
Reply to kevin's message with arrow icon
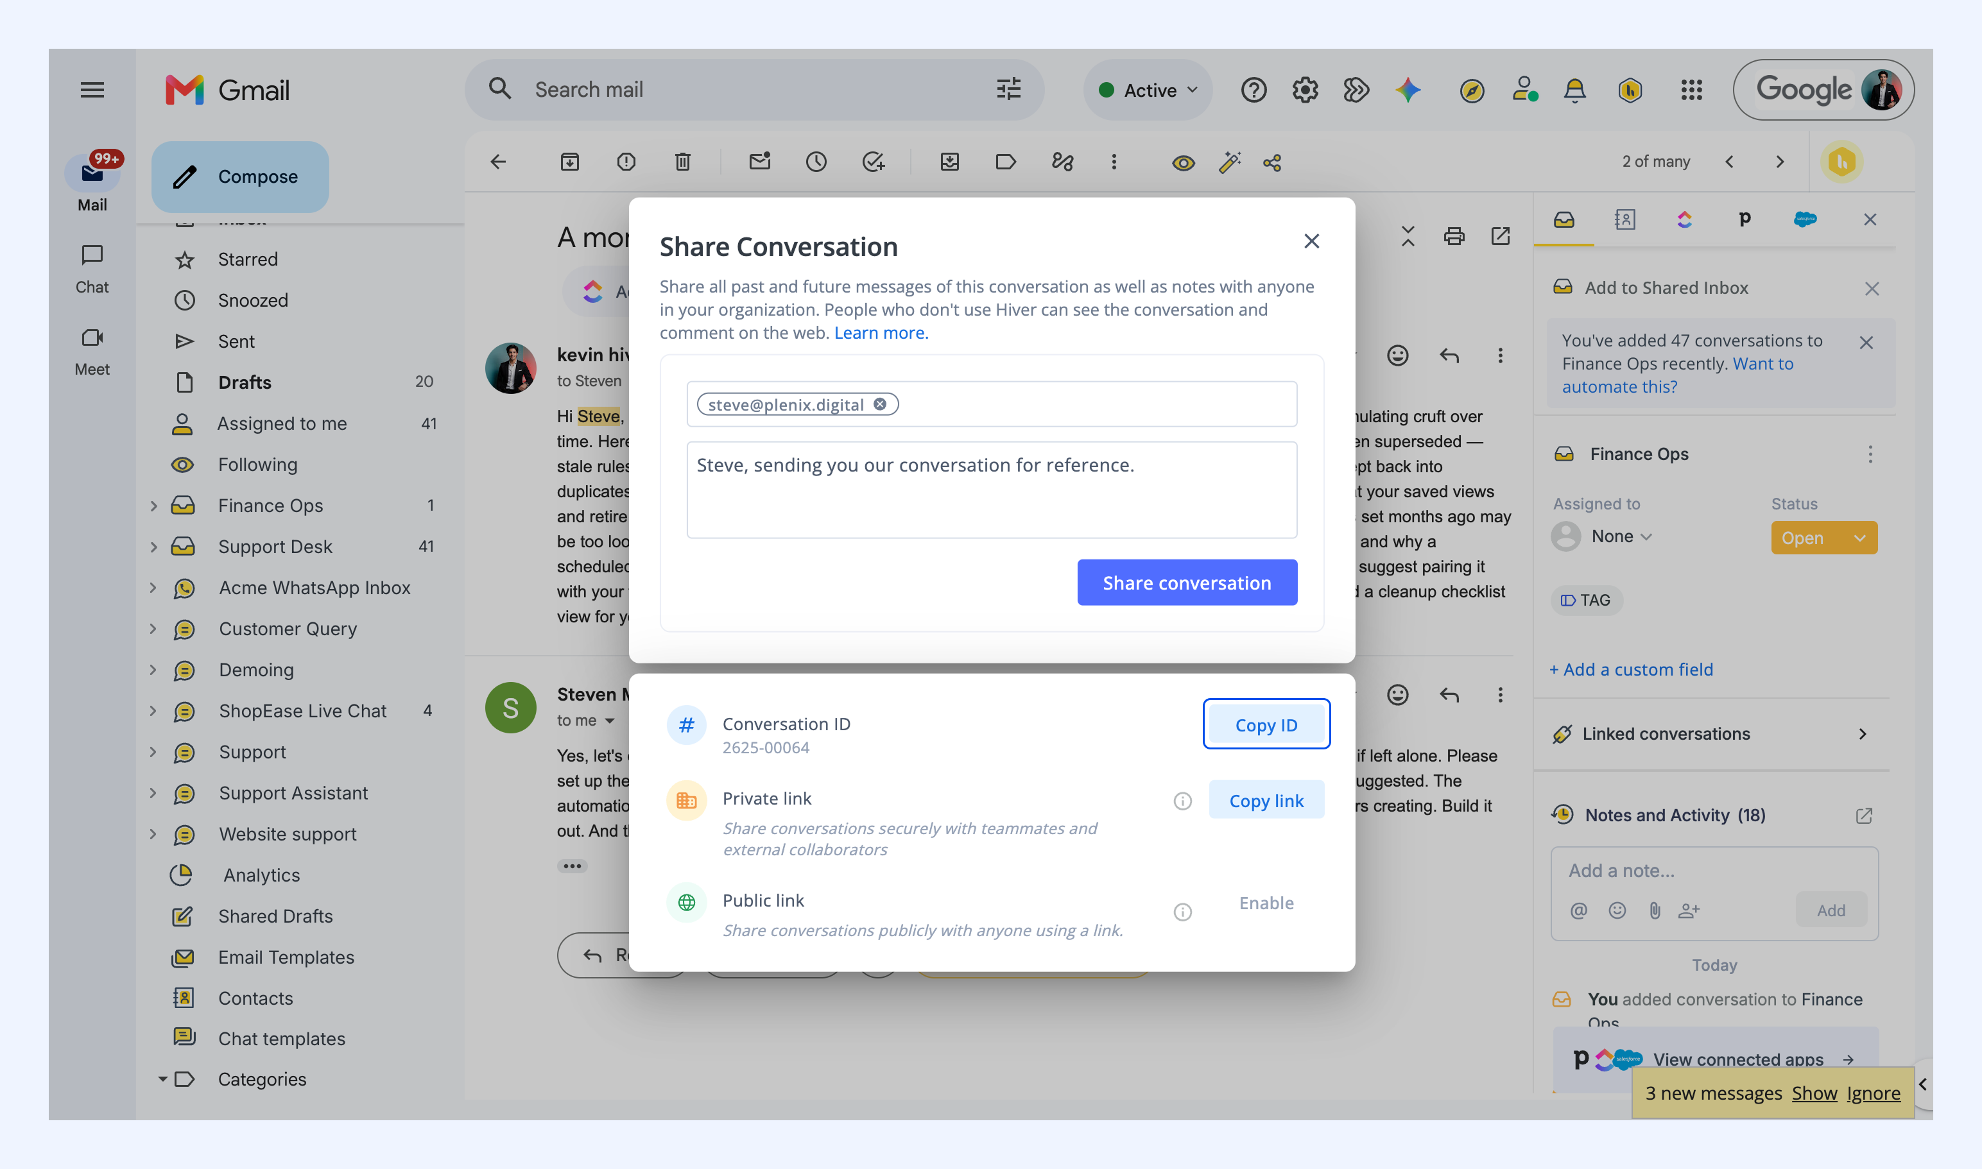click(x=1449, y=356)
